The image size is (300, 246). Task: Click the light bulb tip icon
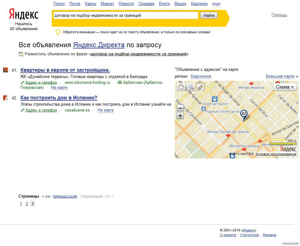[58, 32]
